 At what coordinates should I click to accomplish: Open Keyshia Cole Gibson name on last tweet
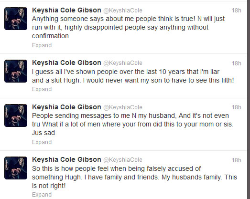[66, 159]
